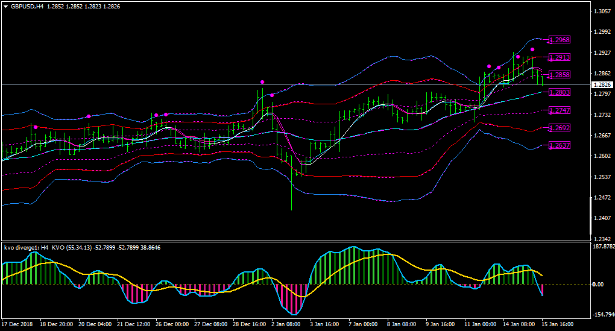Click the 1.2858 level label
The width and height of the screenshot is (615, 331).
pos(560,75)
